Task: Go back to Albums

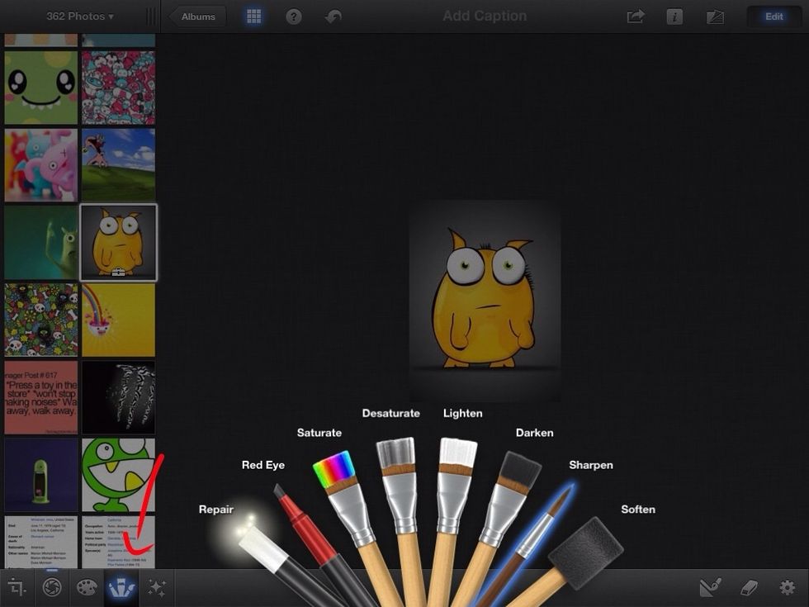Action: 197,17
